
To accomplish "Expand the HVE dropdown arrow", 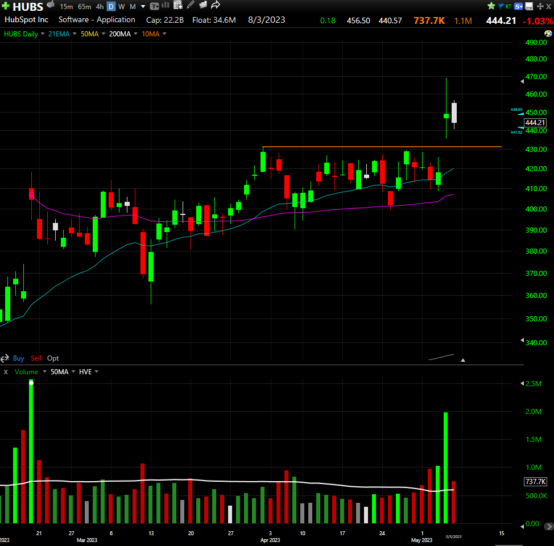I will (x=97, y=372).
